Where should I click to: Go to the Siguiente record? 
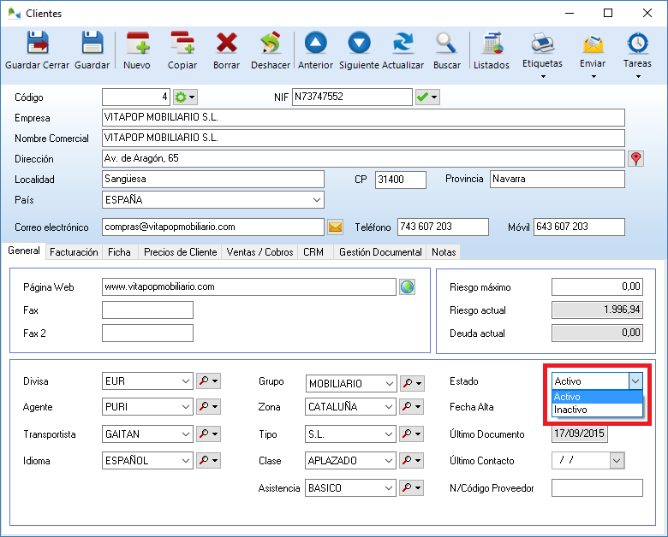pyautogui.click(x=359, y=50)
